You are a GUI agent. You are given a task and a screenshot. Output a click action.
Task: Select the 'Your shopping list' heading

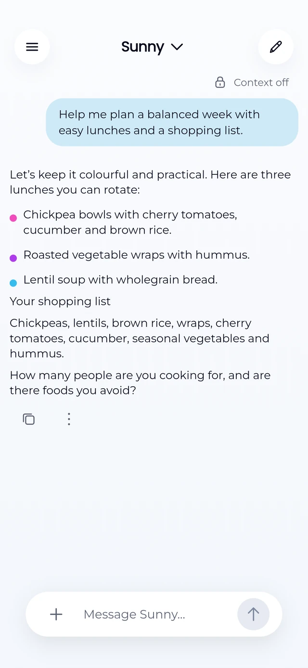(x=60, y=301)
